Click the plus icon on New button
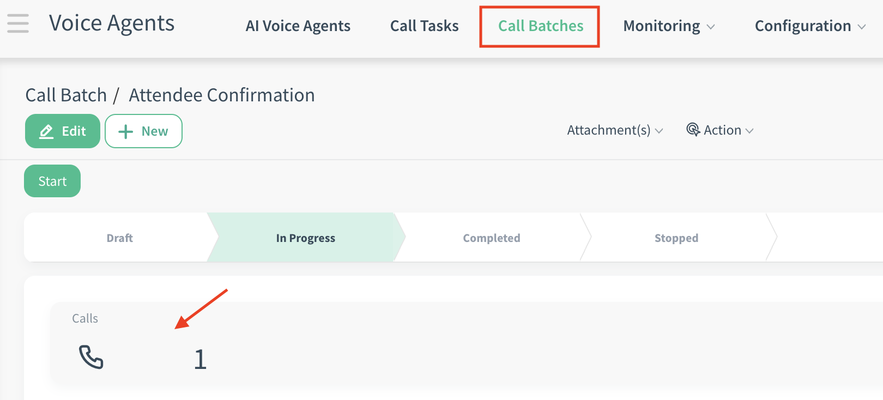The width and height of the screenshot is (883, 400). pyautogui.click(x=125, y=131)
